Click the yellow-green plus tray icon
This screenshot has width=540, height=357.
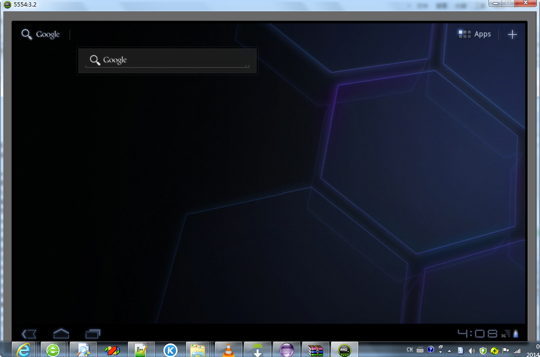[495, 351]
